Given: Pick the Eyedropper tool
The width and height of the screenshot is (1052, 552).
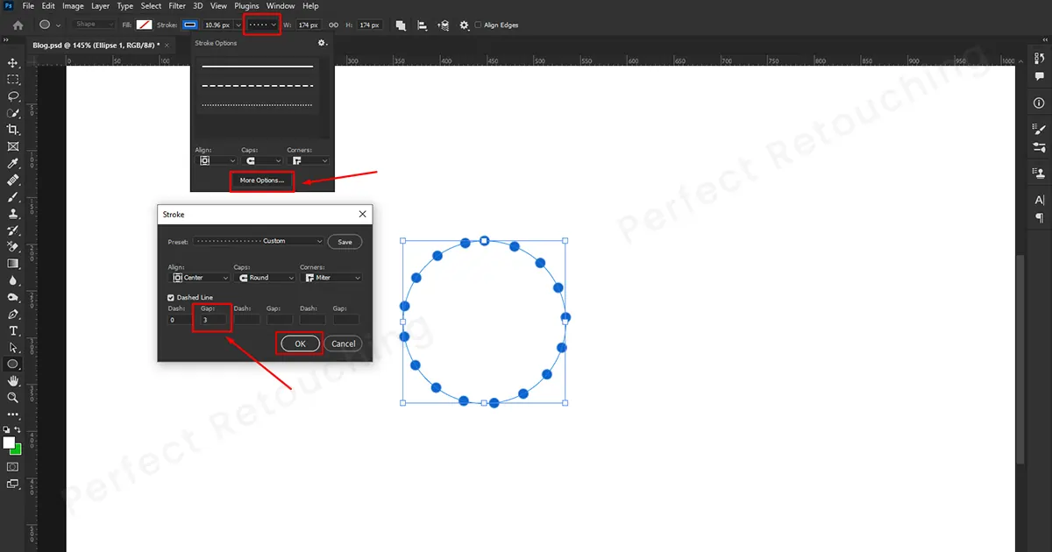Looking at the screenshot, I should coord(13,164).
